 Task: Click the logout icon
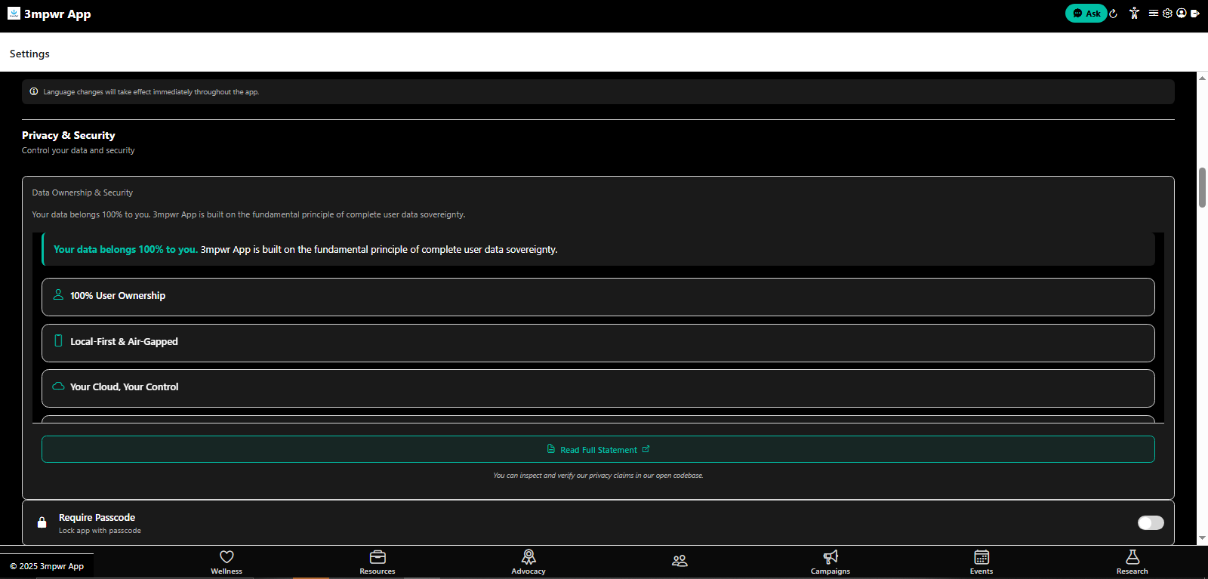point(1195,13)
